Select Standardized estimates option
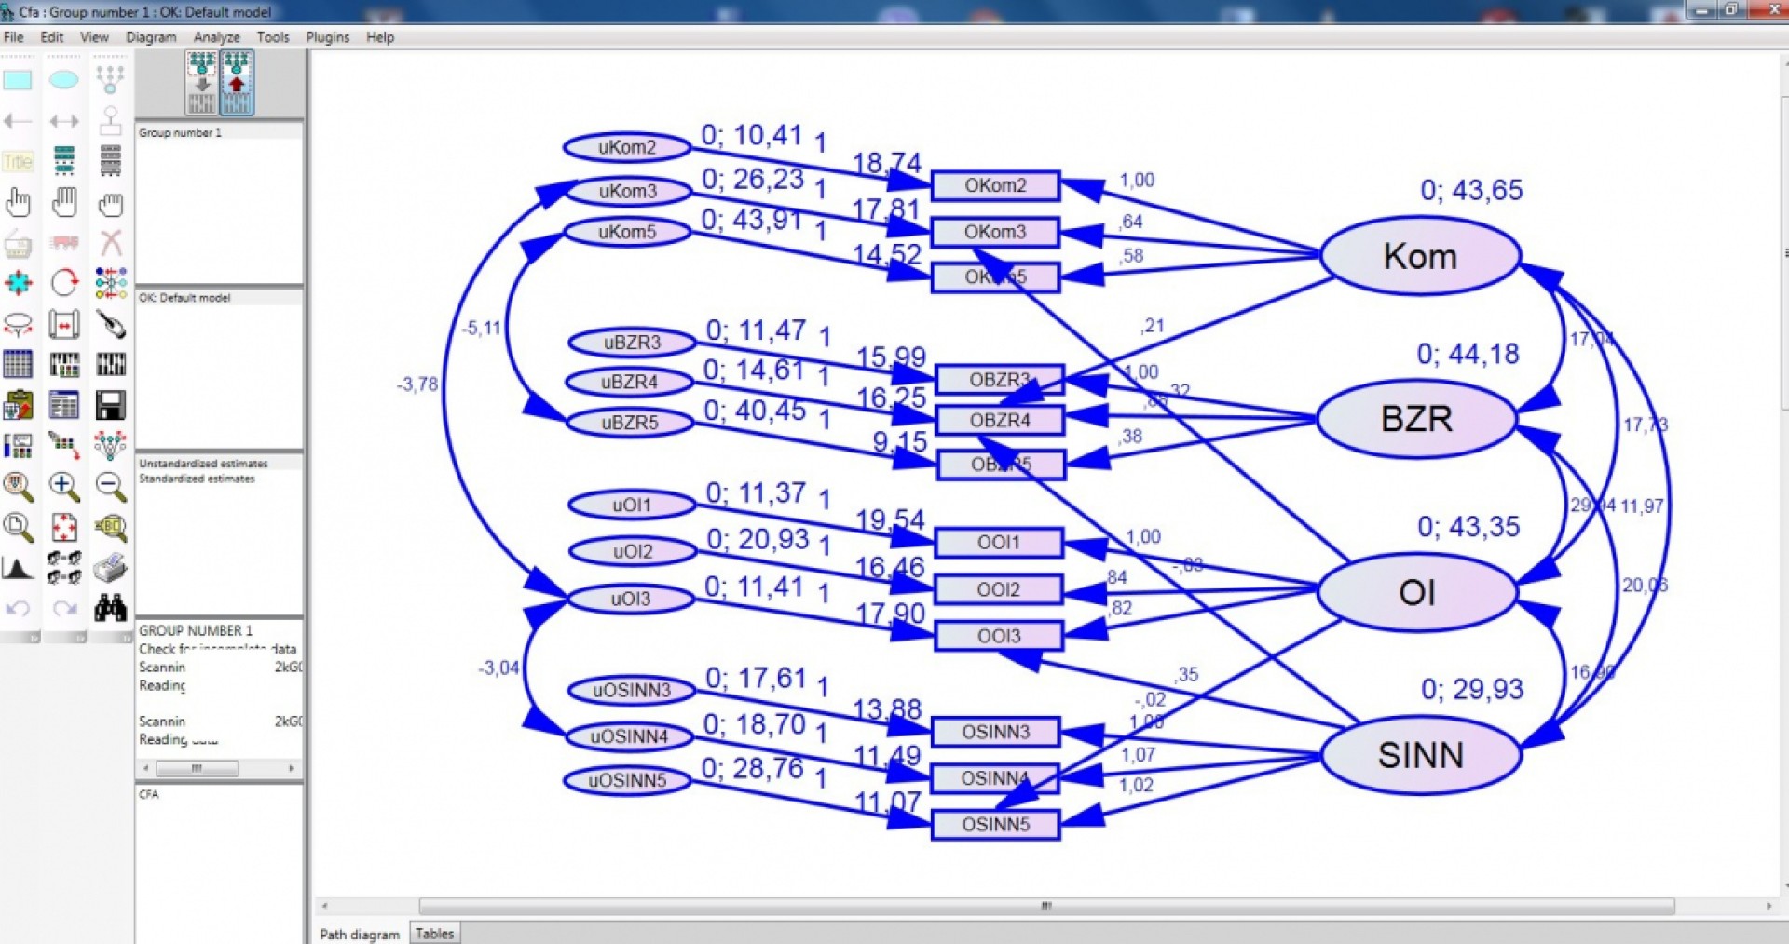The width and height of the screenshot is (1789, 944). tap(197, 479)
